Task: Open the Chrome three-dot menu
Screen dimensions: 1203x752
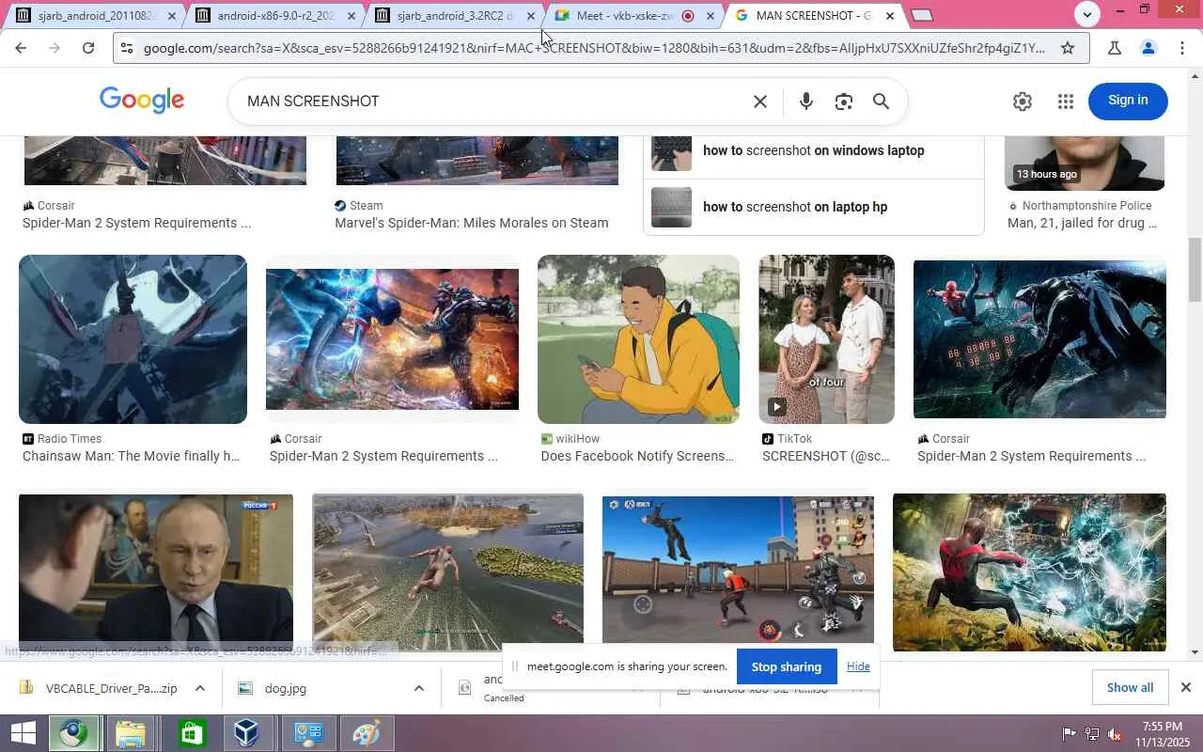Action: point(1182,48)
